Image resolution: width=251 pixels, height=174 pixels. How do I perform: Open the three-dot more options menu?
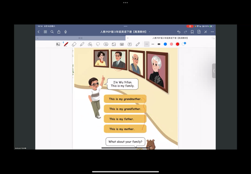click(x=212, y=32)
